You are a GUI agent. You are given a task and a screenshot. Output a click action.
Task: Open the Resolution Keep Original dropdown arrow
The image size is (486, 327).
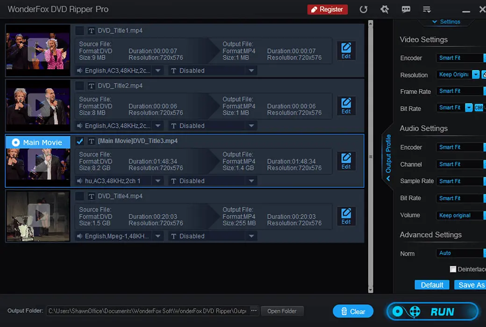[475, 75]
